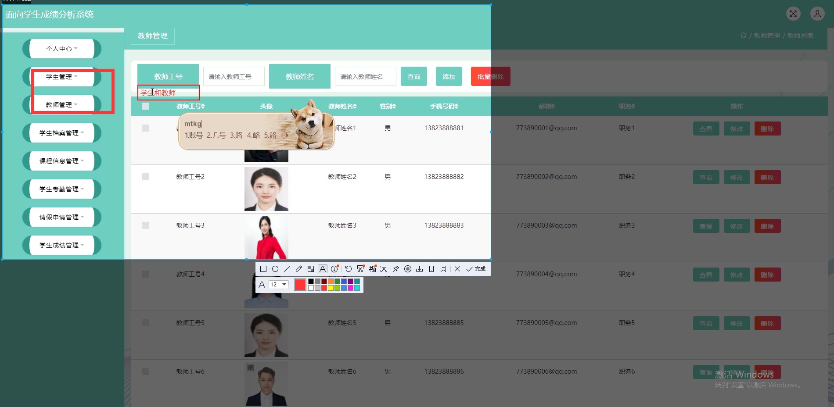Pick the orange color swatch
The image size is (834, 407).
(331, 282)
